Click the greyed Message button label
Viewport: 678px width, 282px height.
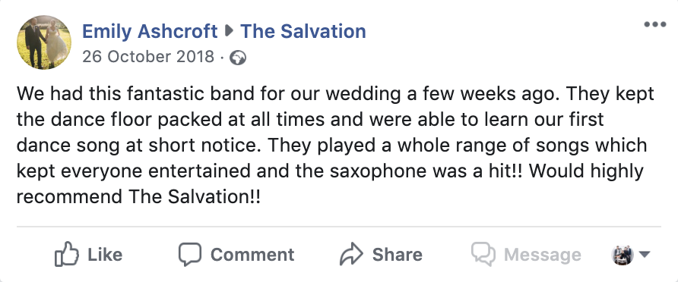[x=543, y=255]
